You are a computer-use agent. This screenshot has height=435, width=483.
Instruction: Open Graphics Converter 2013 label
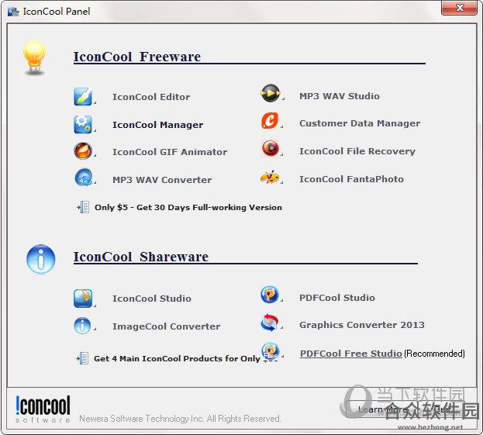click(362, 325)
